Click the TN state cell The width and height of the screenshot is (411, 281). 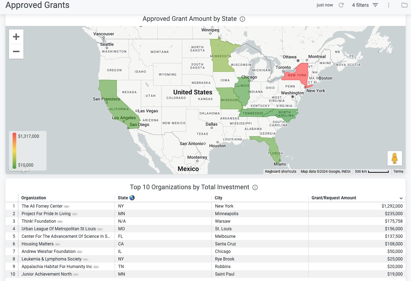121,267
